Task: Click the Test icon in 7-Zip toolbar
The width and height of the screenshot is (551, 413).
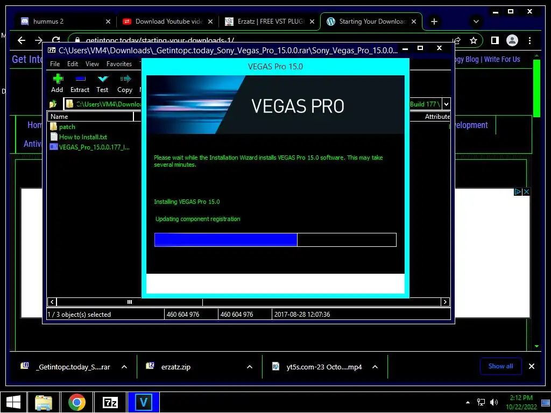Action: tap(103, 79)
